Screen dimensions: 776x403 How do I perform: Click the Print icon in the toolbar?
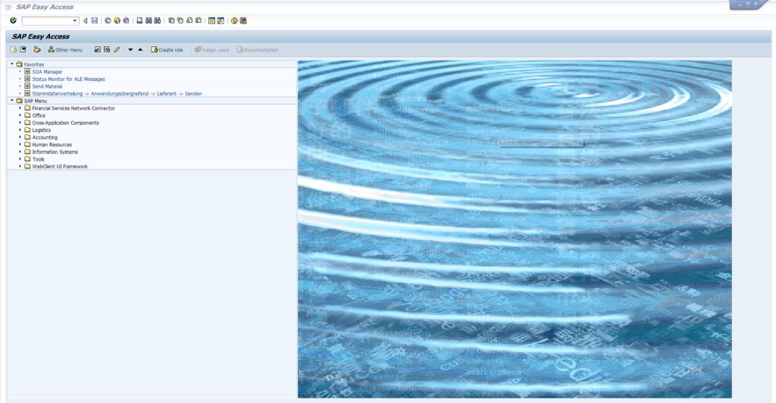tap(139, 20)
